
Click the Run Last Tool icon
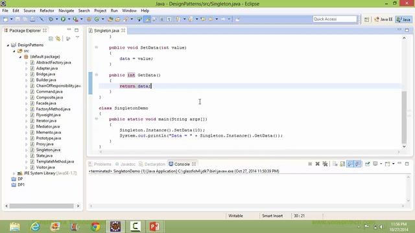(75, 19)
